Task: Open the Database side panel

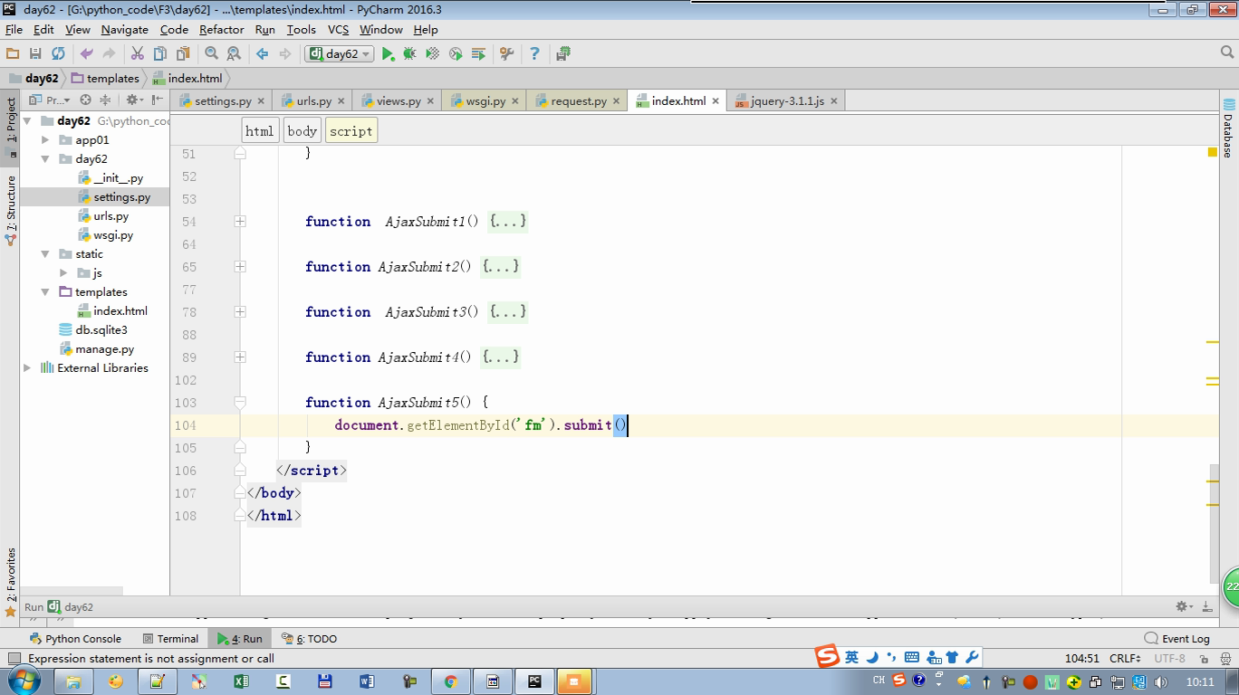Action: [1228, 127]
